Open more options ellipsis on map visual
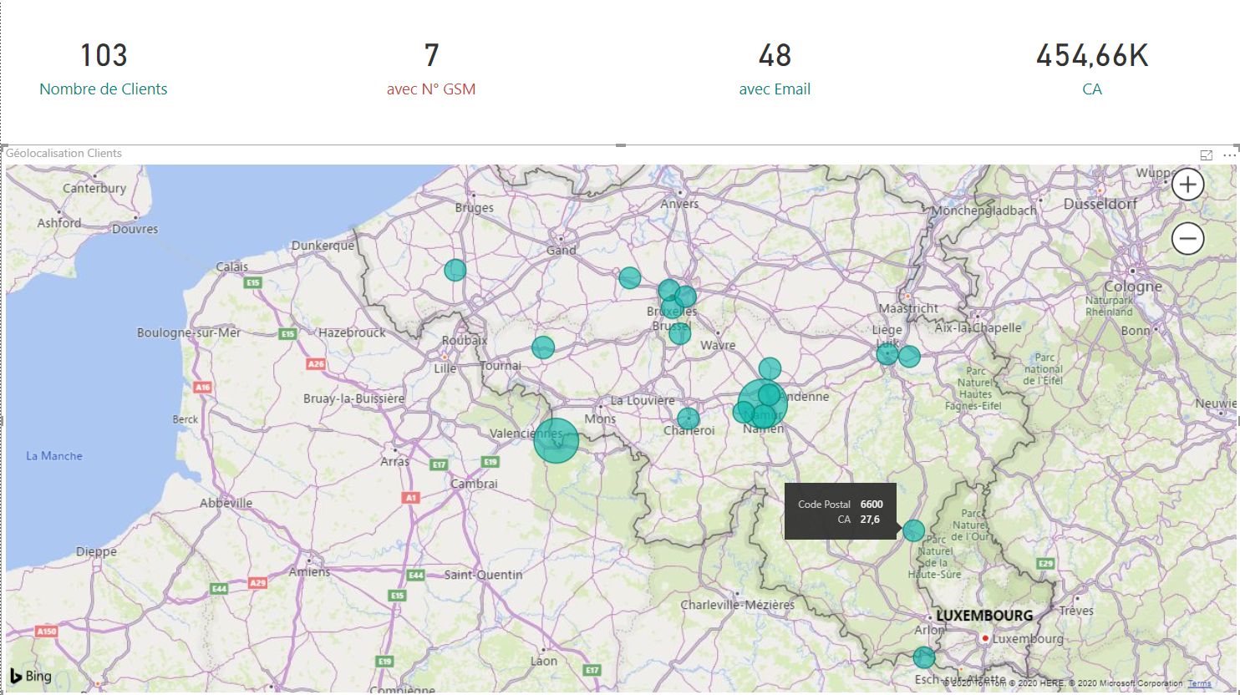The height and width of the screenshot is (695, 1240). (x=1229, y=155)
